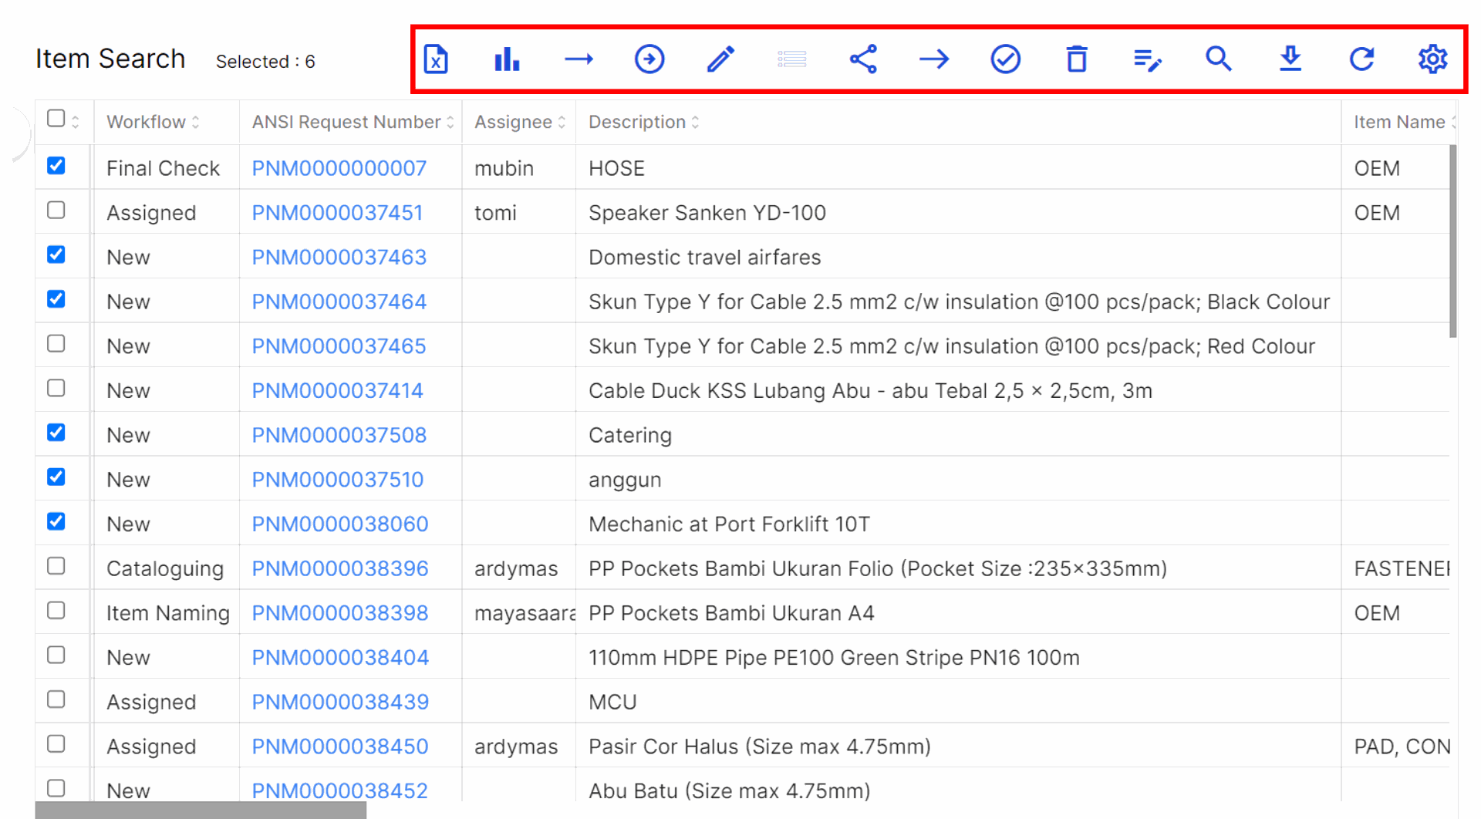Click the download icon

pyautogui.click(x=1290, y=59)
